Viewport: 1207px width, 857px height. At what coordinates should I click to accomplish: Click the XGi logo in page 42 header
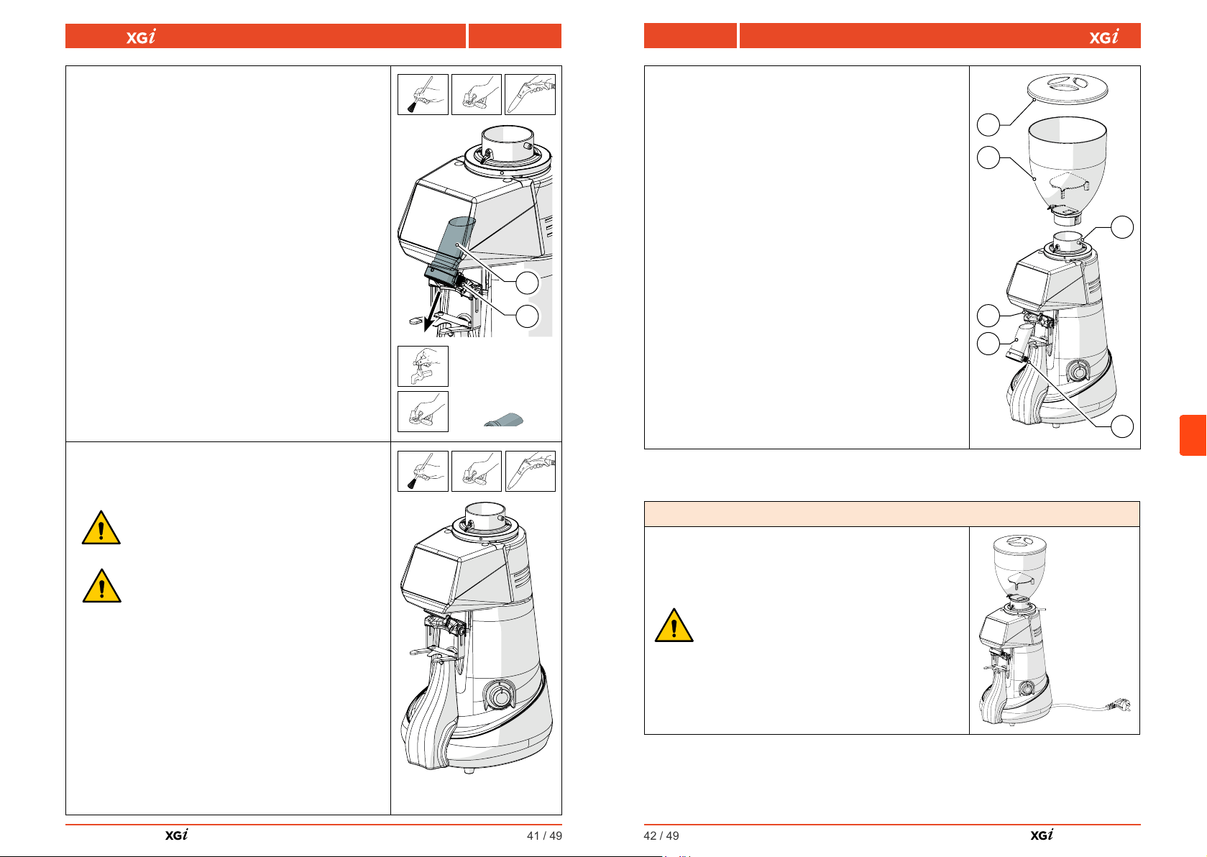point(1103,37)
